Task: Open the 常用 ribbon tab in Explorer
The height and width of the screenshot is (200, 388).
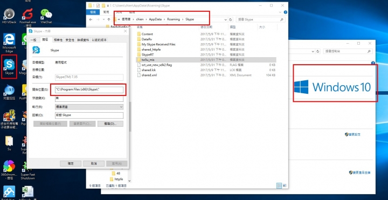Action: pyautogui.click(x=106, y=12)
